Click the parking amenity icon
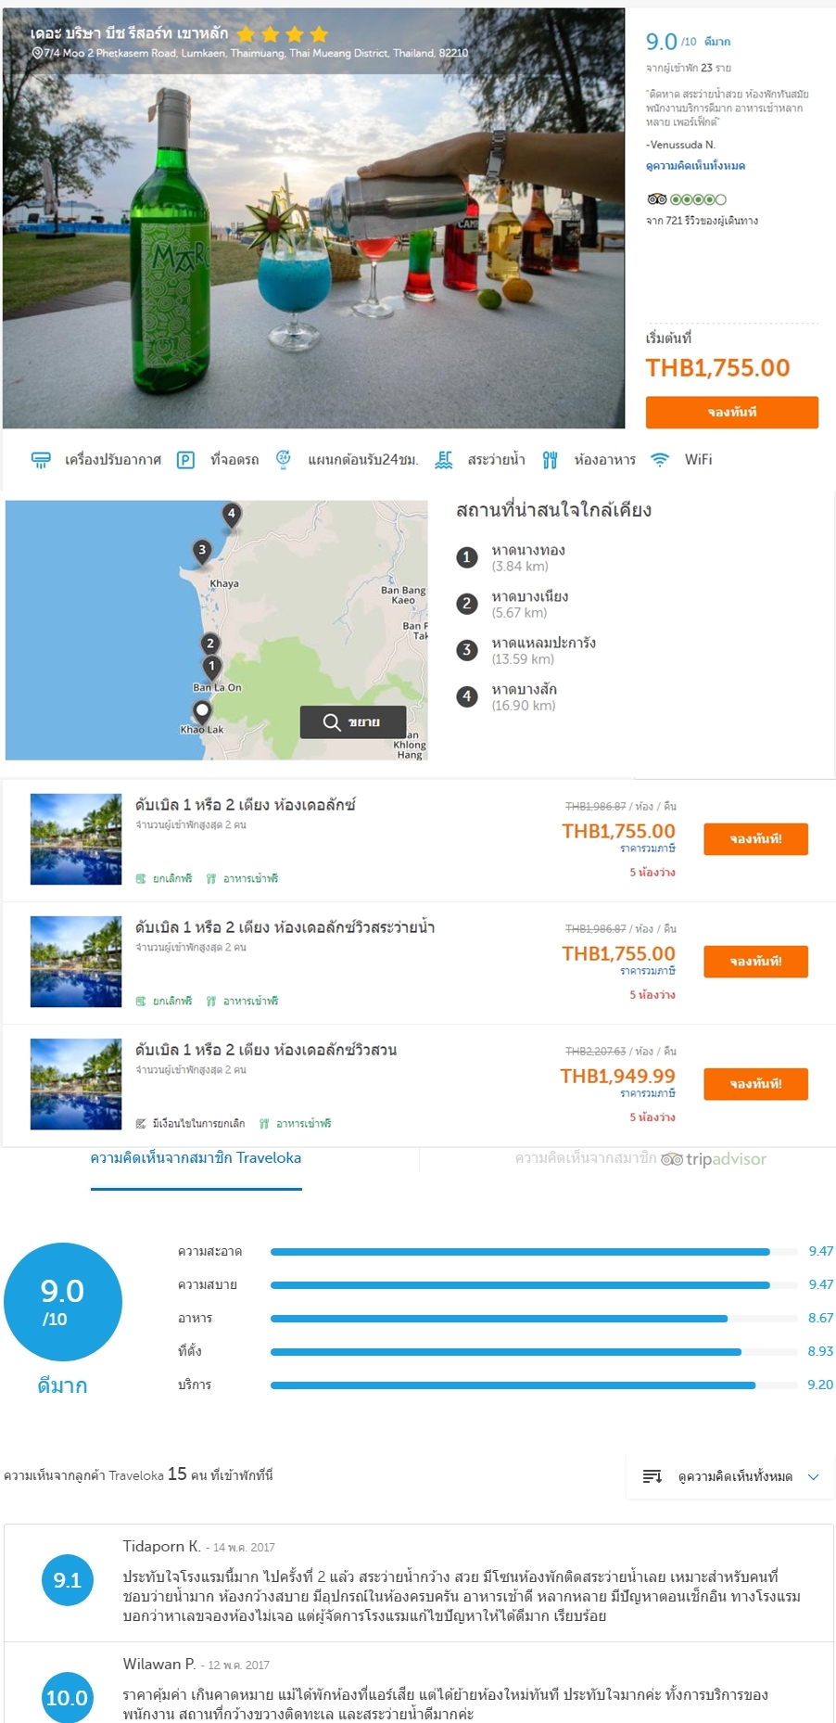Screen dimensions: 836x1723 185,460
